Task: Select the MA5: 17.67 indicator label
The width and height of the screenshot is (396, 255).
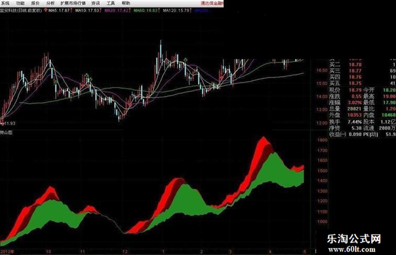Action: click(x=59, y=10)
